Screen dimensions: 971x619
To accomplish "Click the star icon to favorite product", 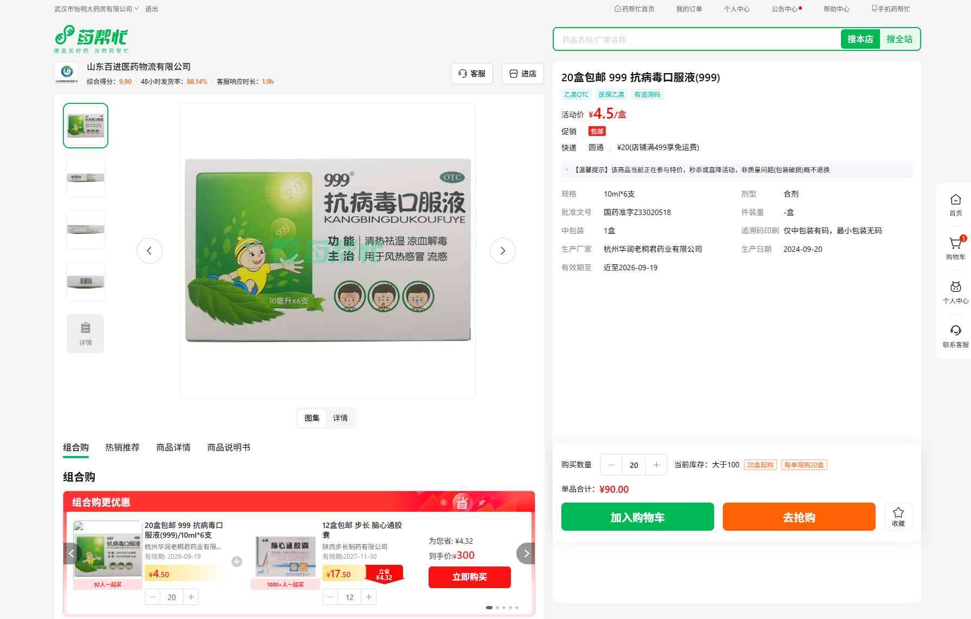I will point(898,516).
